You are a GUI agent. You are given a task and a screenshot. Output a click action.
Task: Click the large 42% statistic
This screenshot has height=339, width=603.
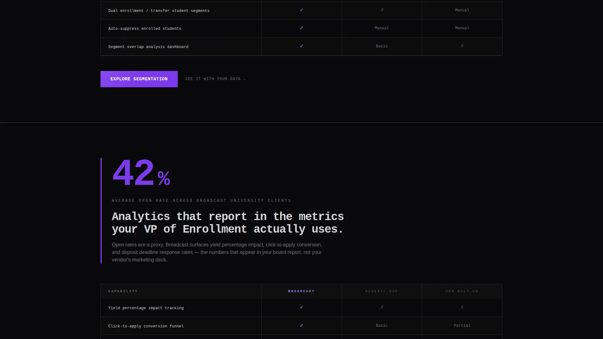tap(141, 173)
